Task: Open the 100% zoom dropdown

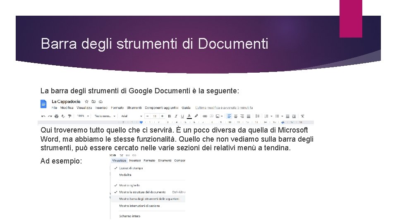Action: 83,116
